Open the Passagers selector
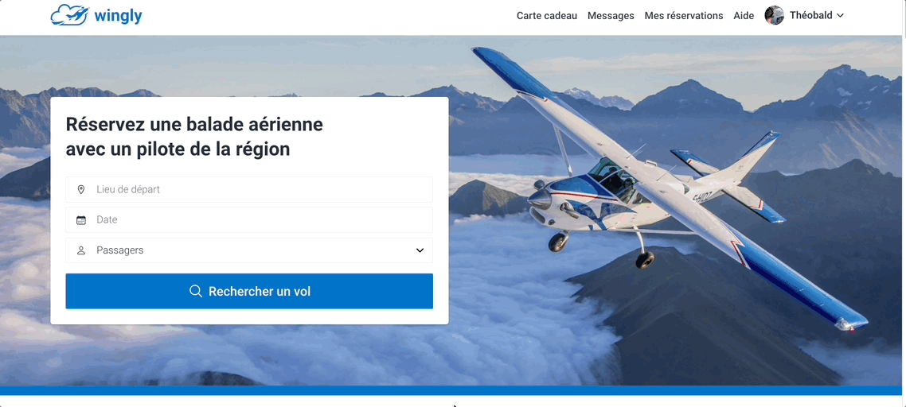 (x=249, y=250)
